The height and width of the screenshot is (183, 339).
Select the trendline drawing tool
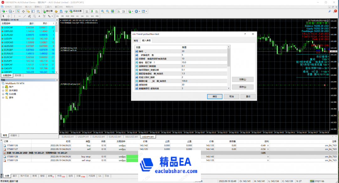pos(24,15)
